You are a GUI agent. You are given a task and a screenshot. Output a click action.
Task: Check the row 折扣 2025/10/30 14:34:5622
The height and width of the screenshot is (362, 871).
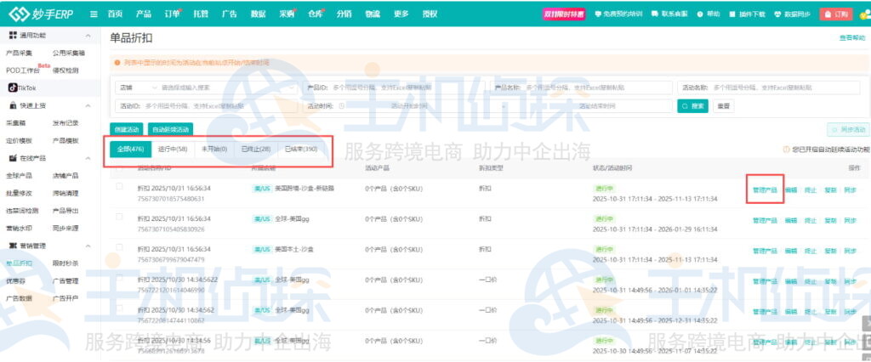[119, 278]
